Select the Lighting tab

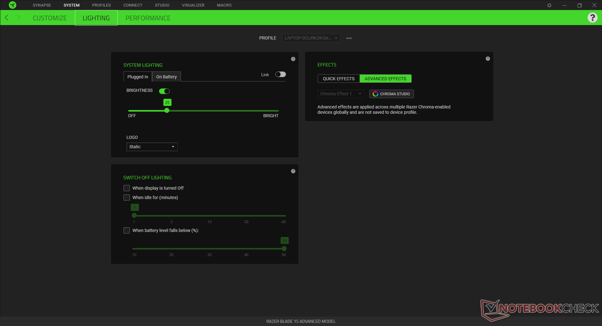[x=96, y=18]
